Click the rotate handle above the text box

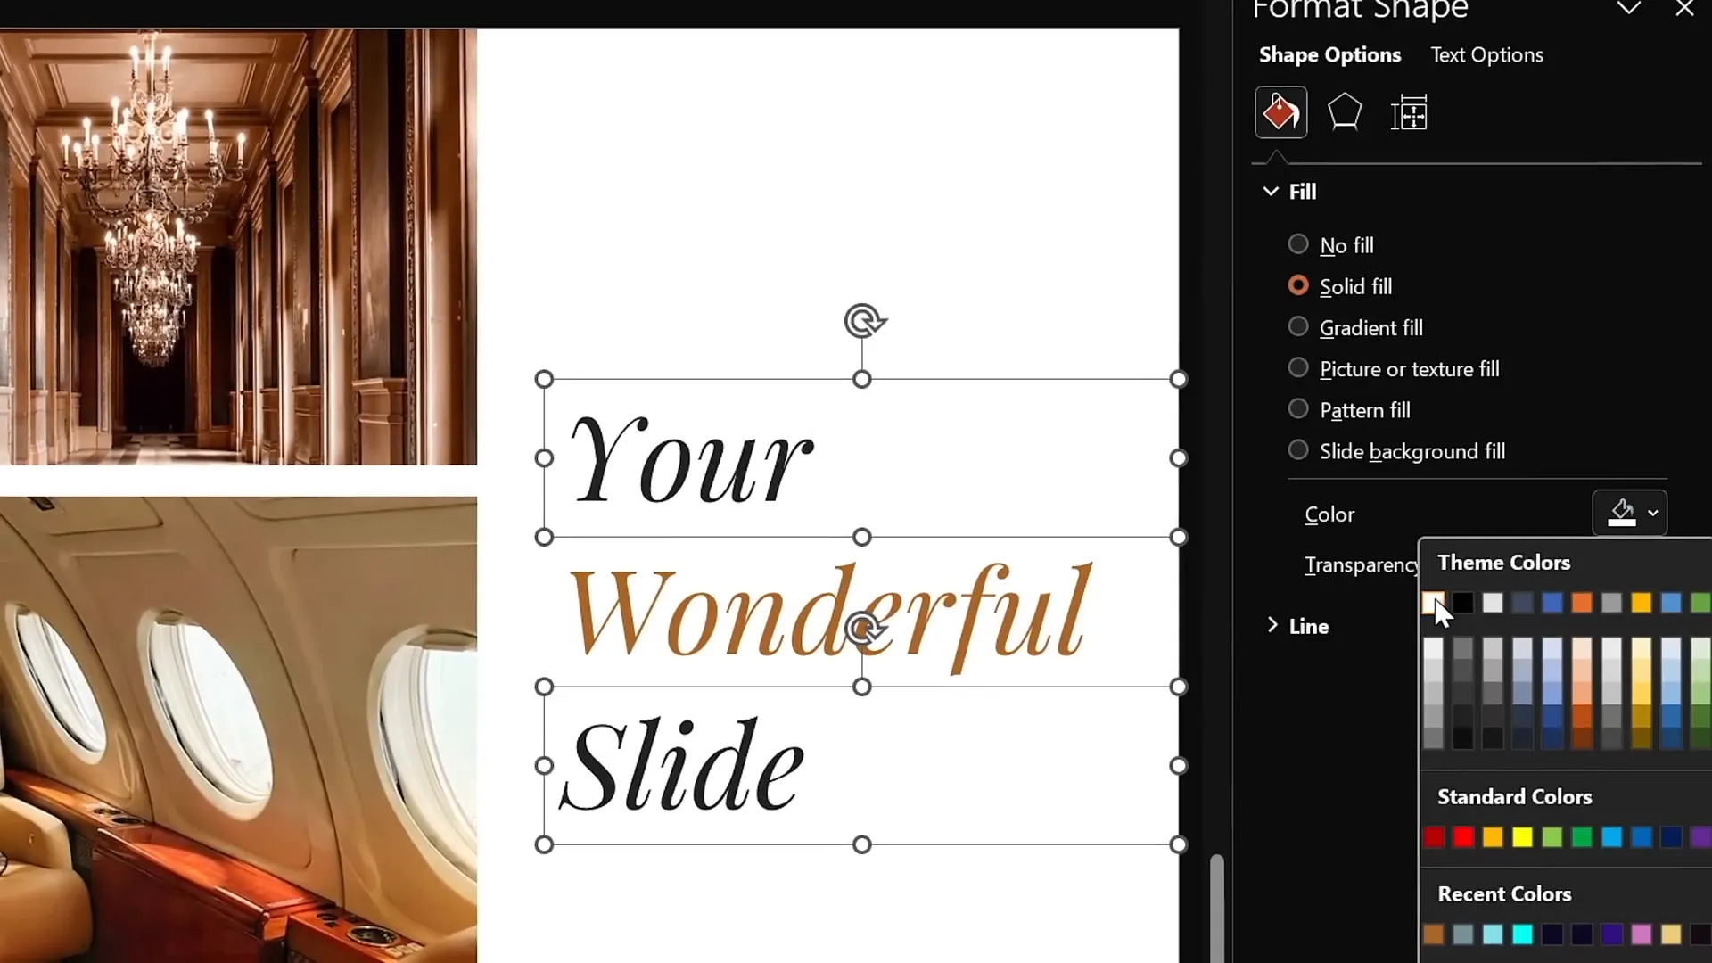pyautogui.click(x=863, y=321)
